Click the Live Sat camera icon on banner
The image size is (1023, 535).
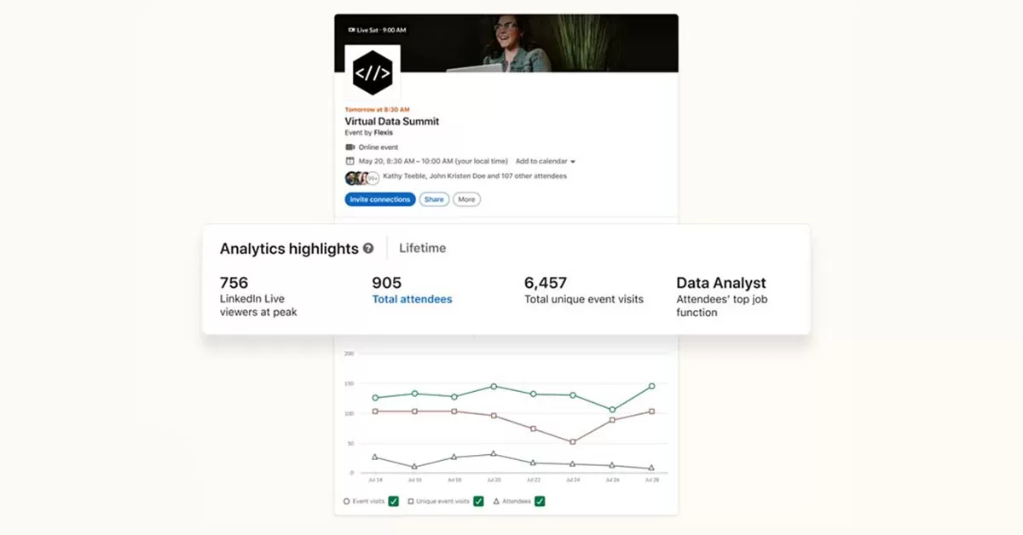coord(351,30)
